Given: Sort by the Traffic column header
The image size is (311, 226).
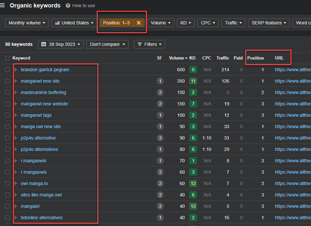Looking at the screenshot, I should tap(223, 58).
